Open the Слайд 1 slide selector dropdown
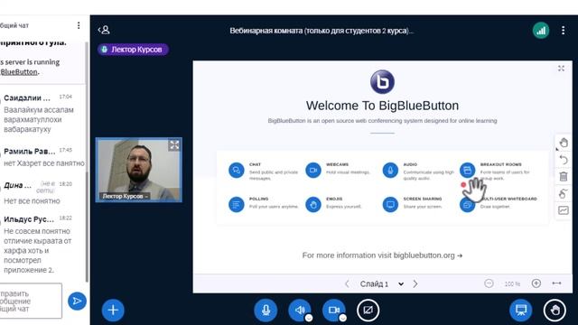Image resolution: width=578 pixels, height=325 pixels. click(381, 284)
